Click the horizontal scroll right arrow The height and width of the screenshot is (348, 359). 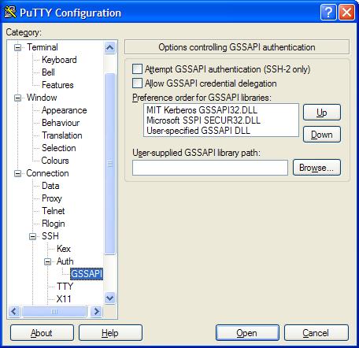coord(96,312)
